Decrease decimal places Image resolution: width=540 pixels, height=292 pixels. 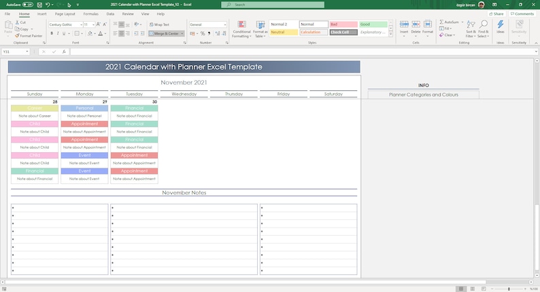point(224,33)
